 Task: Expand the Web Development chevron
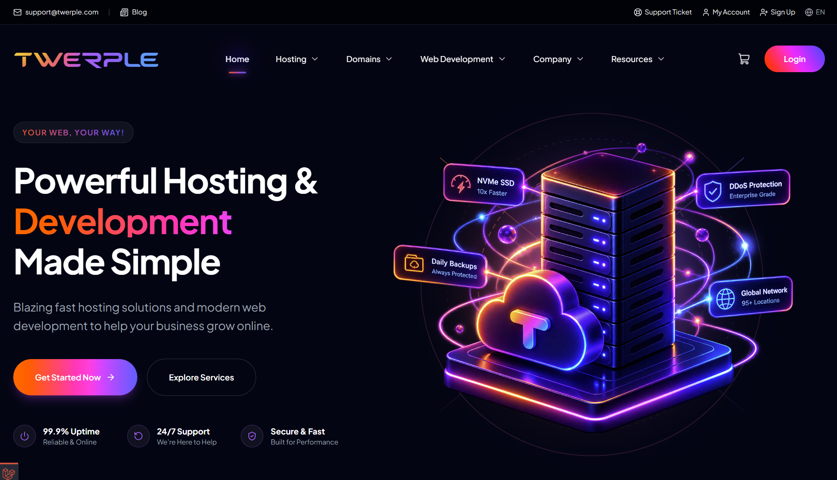pos(502,59)
